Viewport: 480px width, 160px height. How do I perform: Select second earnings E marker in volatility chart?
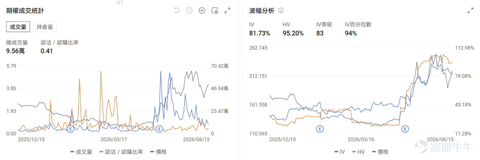tap(405, 129)
